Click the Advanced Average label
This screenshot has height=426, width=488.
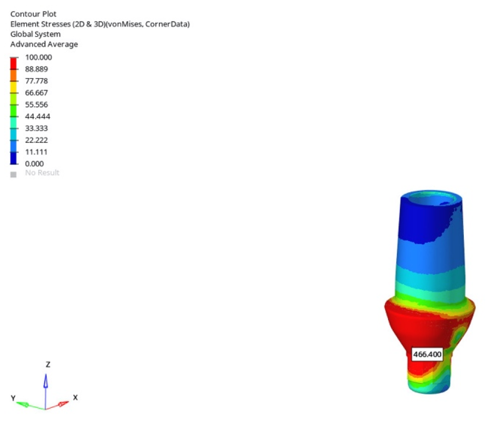(x=44, y=44)
